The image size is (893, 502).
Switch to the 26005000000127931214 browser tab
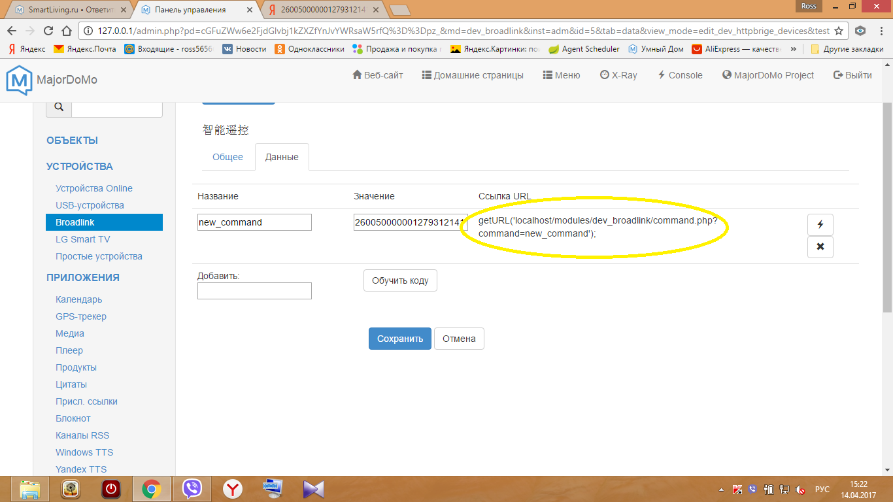click(323, 10)
